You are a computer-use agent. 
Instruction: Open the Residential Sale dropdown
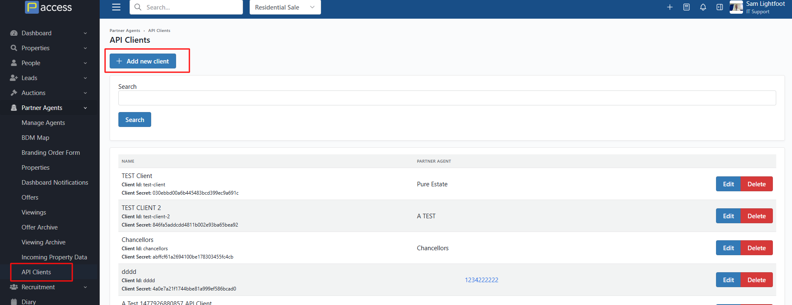pos(285,7)
